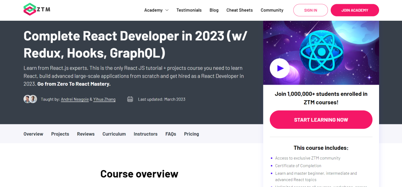Jump to the FAQs section tab
402x187 pixels.
click(x=171, y=134)
